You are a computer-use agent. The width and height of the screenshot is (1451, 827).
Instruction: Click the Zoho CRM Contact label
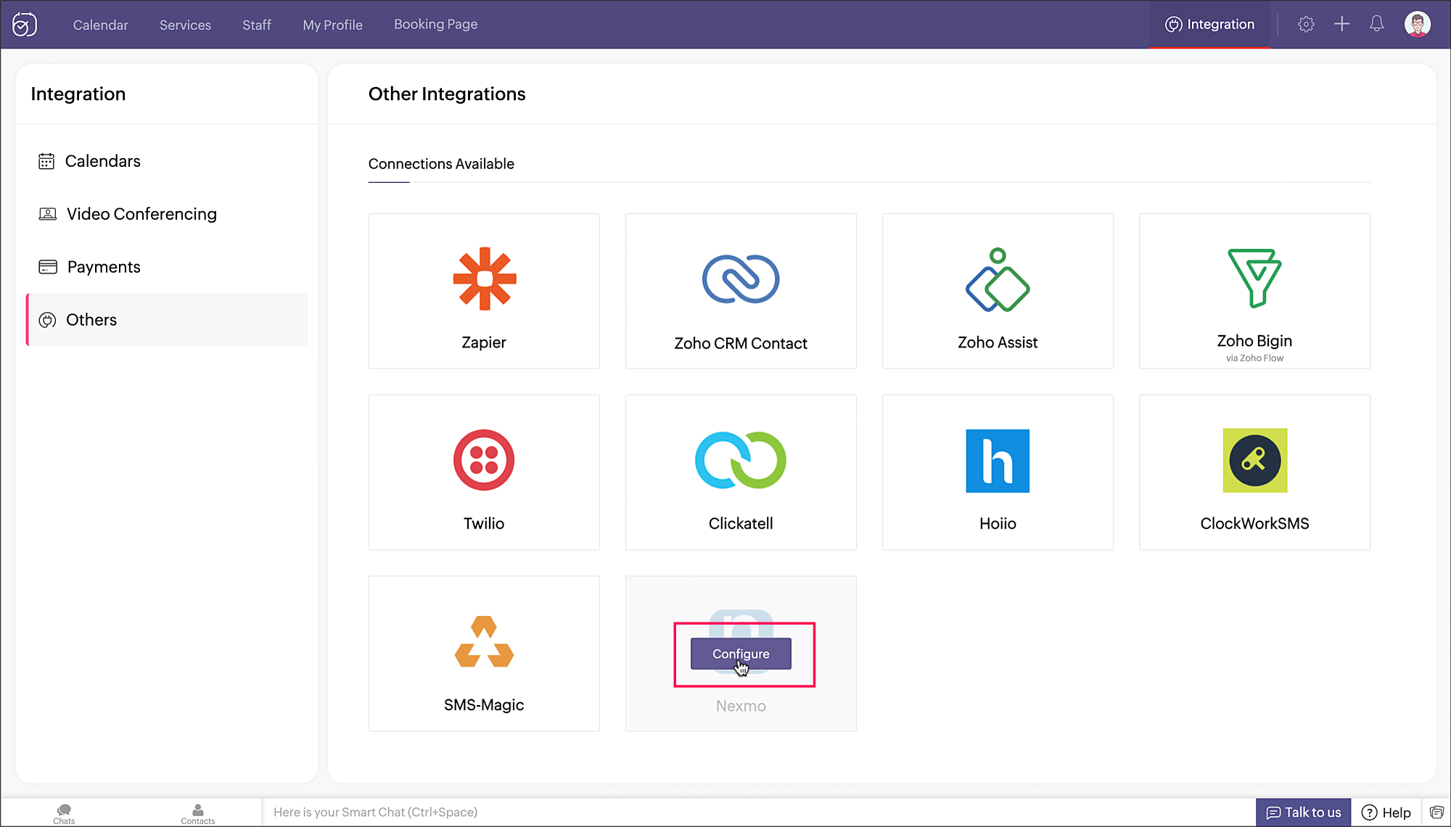point(741,343)
